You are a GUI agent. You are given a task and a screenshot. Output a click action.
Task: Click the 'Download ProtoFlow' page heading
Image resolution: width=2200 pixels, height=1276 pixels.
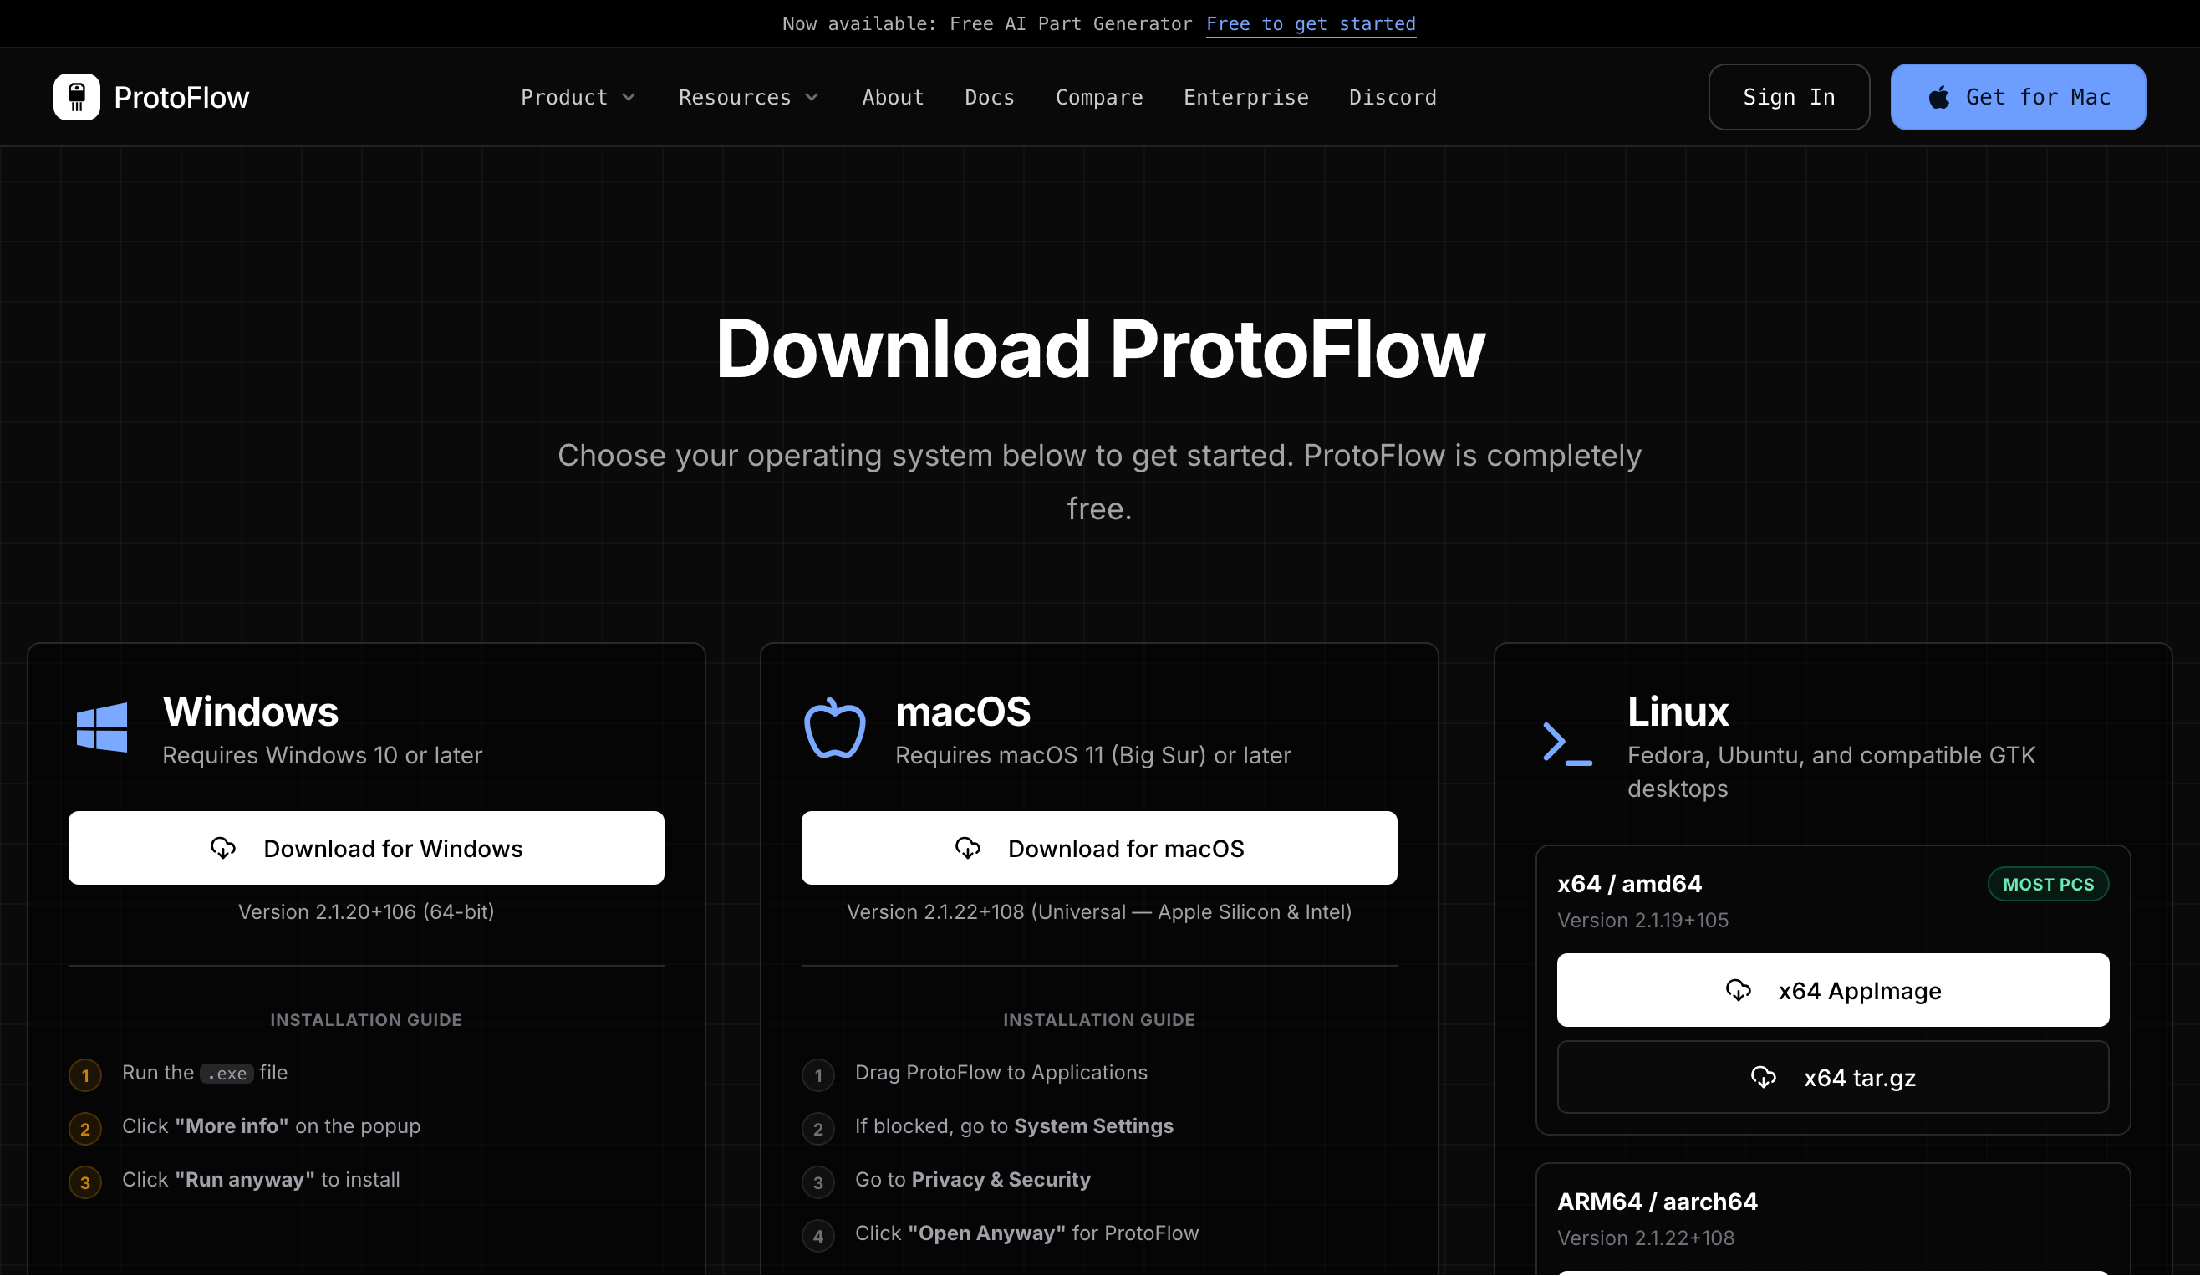[x=1100, y=350]
